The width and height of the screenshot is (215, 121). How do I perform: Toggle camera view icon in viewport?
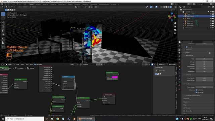[175, 30]
